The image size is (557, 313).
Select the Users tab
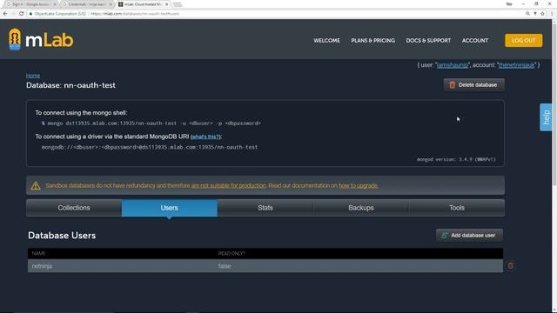click(169, 208)
